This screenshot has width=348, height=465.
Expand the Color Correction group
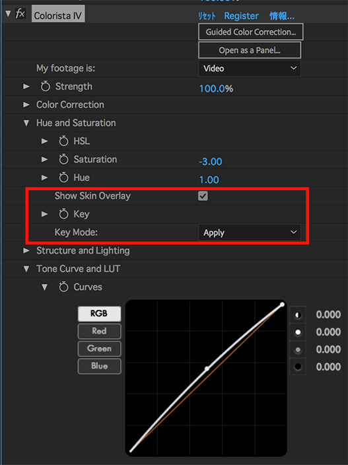(26, 104)
